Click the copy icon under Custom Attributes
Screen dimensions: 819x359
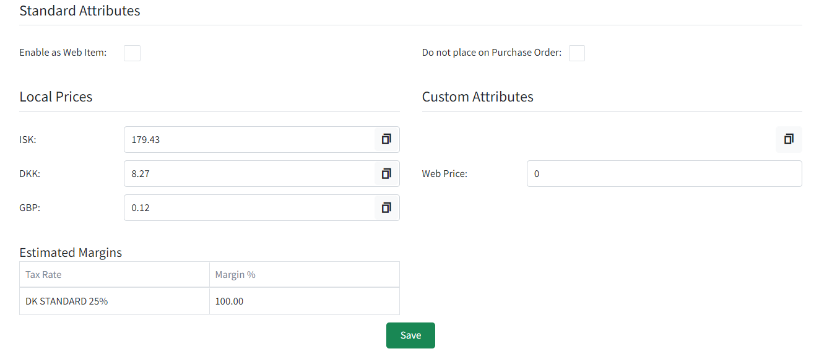[789, 139]
